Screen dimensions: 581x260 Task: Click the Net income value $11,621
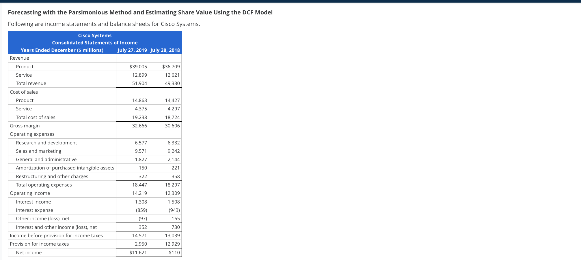click(x=139, y=253)
